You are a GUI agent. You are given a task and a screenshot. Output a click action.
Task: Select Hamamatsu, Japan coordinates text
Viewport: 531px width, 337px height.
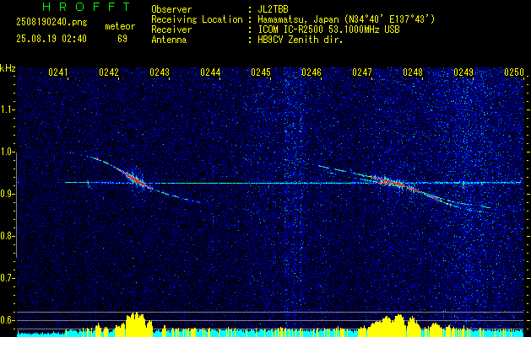click(346, 19)
